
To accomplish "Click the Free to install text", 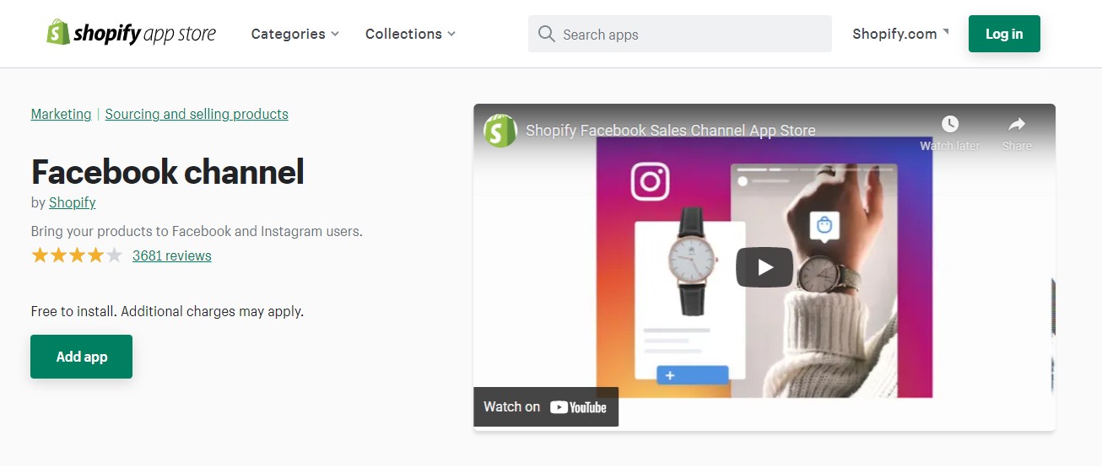I will [167, 311].
